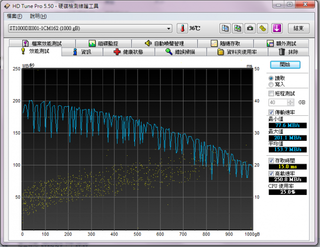Click the purple down-arrow minimize-to-tray icon

click(276, 28)
